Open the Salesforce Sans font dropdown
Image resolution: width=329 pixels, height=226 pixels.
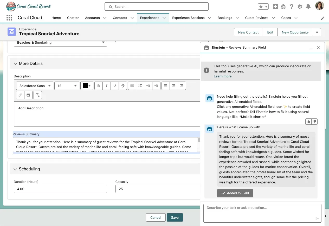(35, 86)
